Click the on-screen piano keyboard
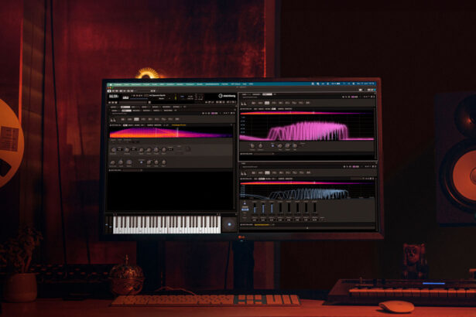The width and height of the screenshot is (476, 317). (166, 225)
